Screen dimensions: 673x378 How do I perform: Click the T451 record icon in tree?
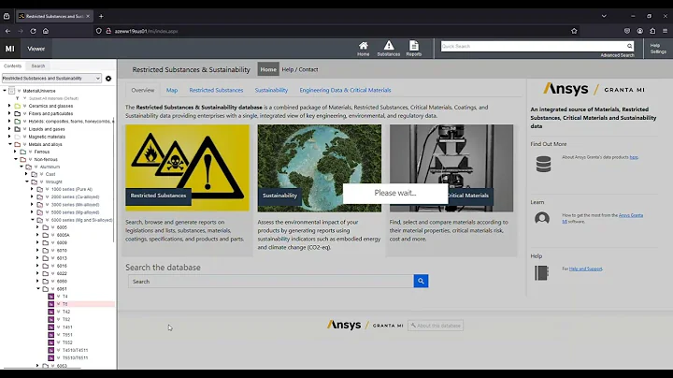click(x=51, y=327)
